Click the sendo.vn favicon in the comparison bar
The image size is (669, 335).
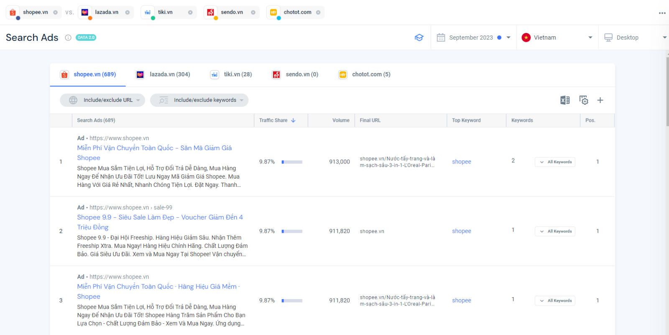pos(211,13)
